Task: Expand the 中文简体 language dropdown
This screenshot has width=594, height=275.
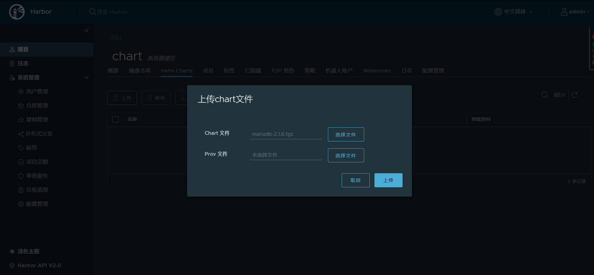Action: point(518,12)
